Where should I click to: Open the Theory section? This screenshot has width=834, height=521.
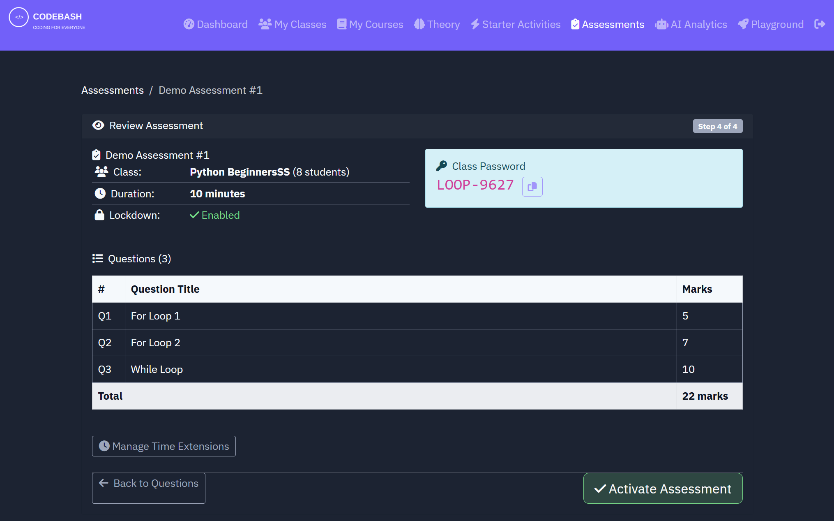437,24
